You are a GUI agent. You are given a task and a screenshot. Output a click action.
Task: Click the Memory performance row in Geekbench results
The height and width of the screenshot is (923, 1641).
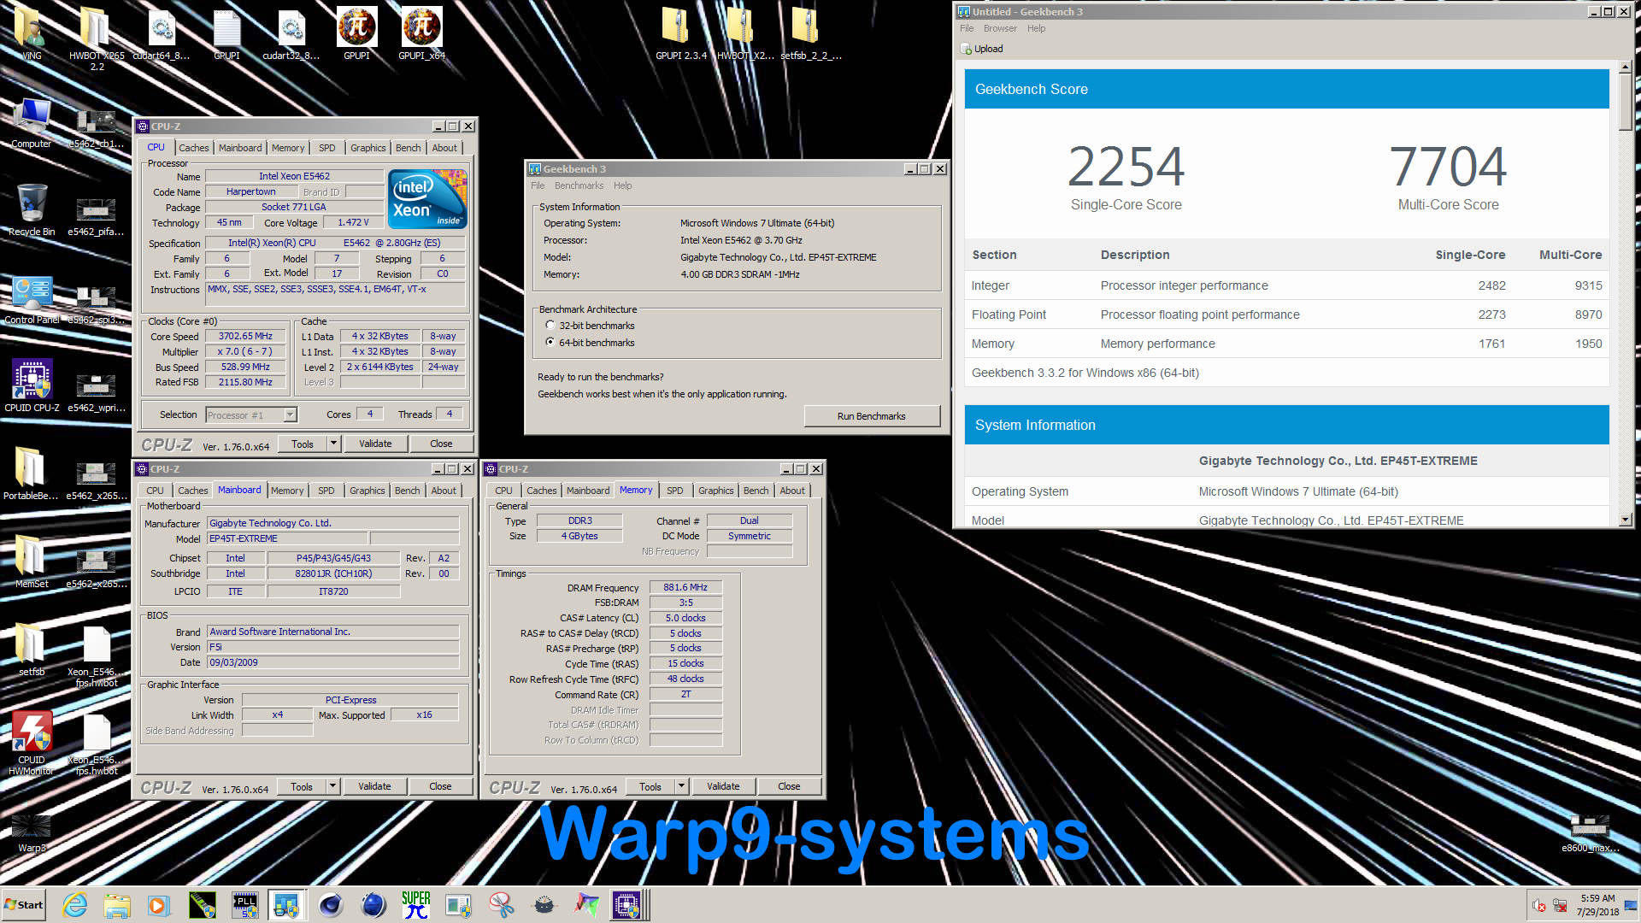tap(1286, 344)
